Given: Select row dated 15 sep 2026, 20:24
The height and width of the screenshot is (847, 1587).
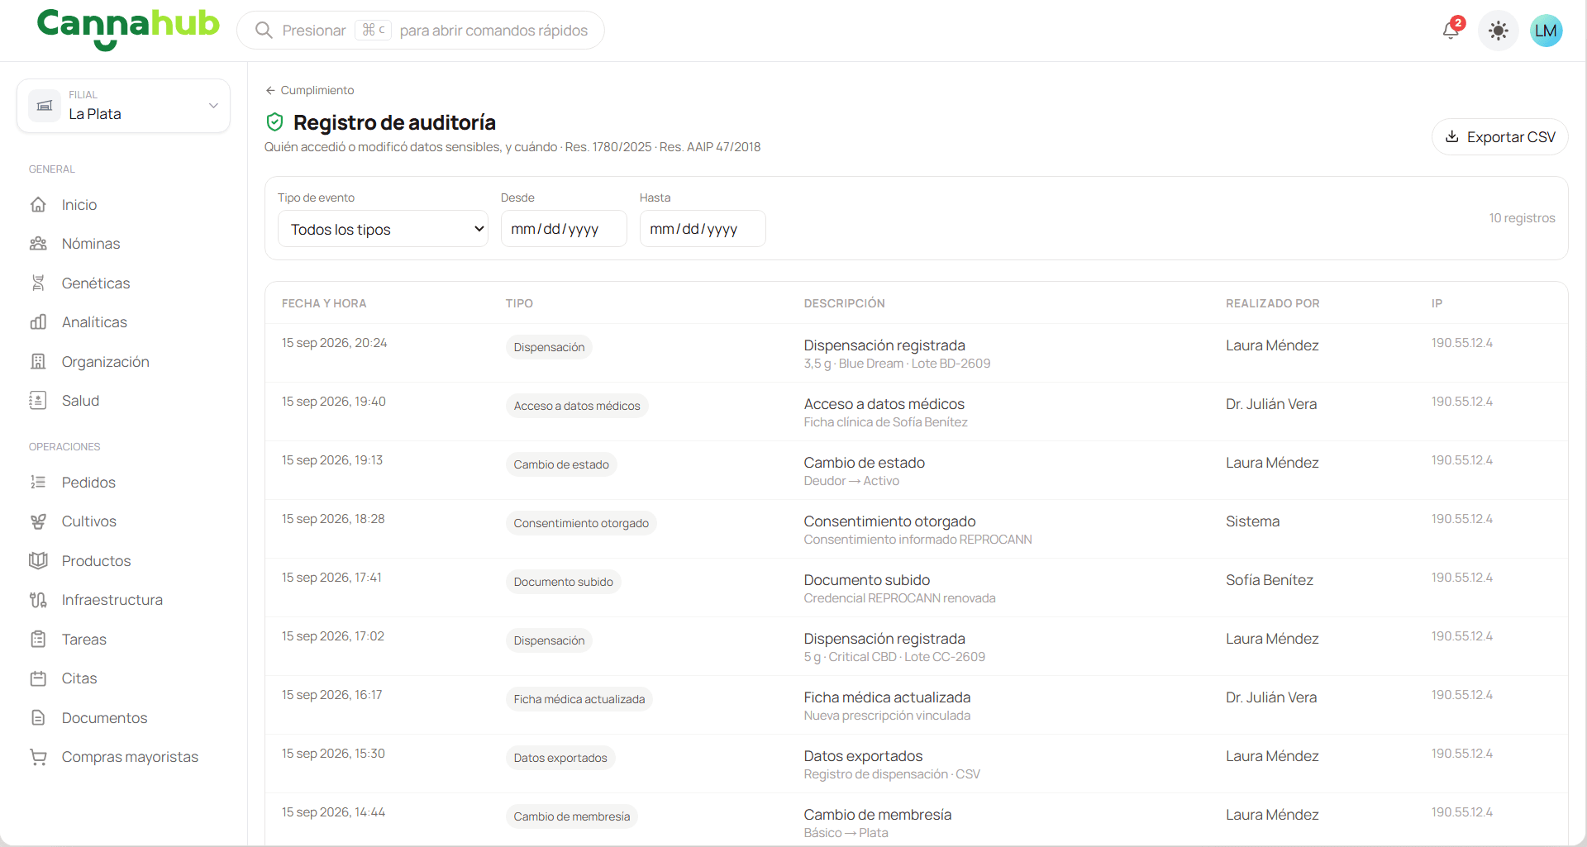Looking at the screenshot, I should click(x=916, y=353).
